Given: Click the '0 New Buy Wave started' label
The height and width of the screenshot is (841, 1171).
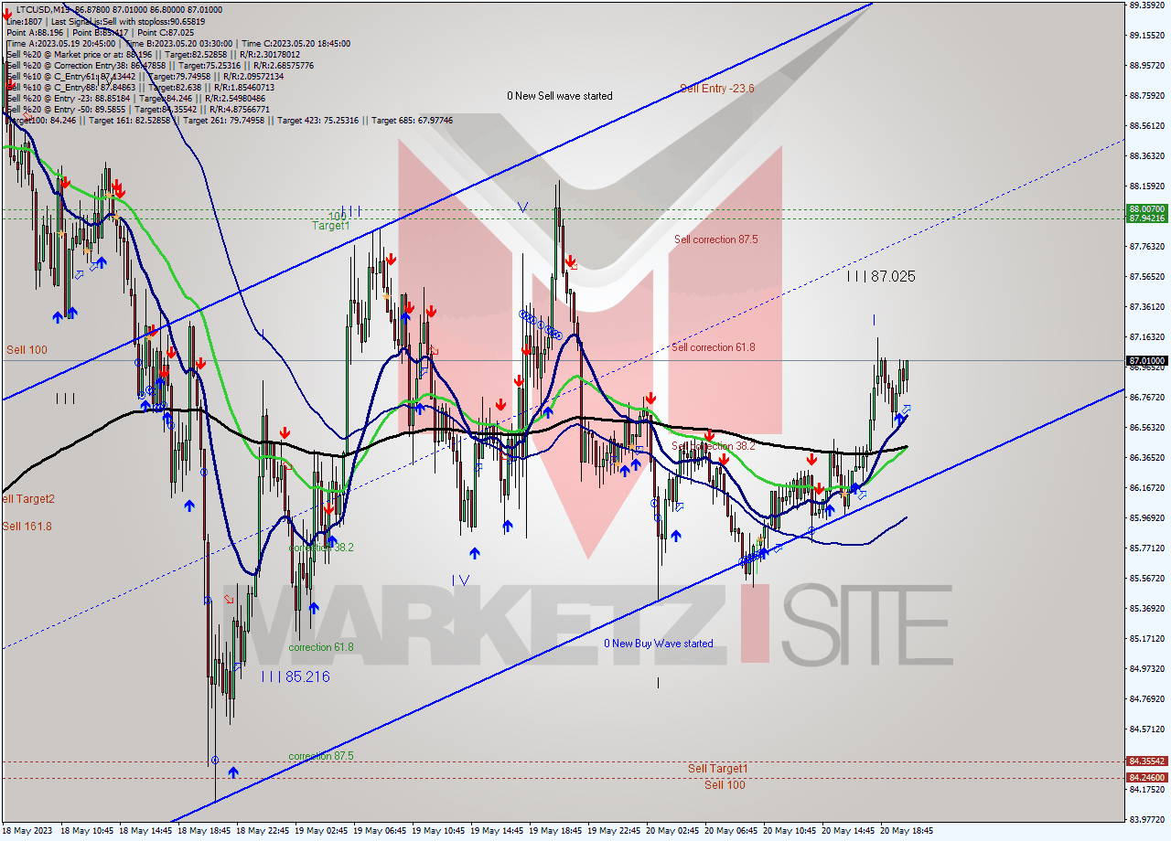Looking at the screenshot, I should coord(659,644).
